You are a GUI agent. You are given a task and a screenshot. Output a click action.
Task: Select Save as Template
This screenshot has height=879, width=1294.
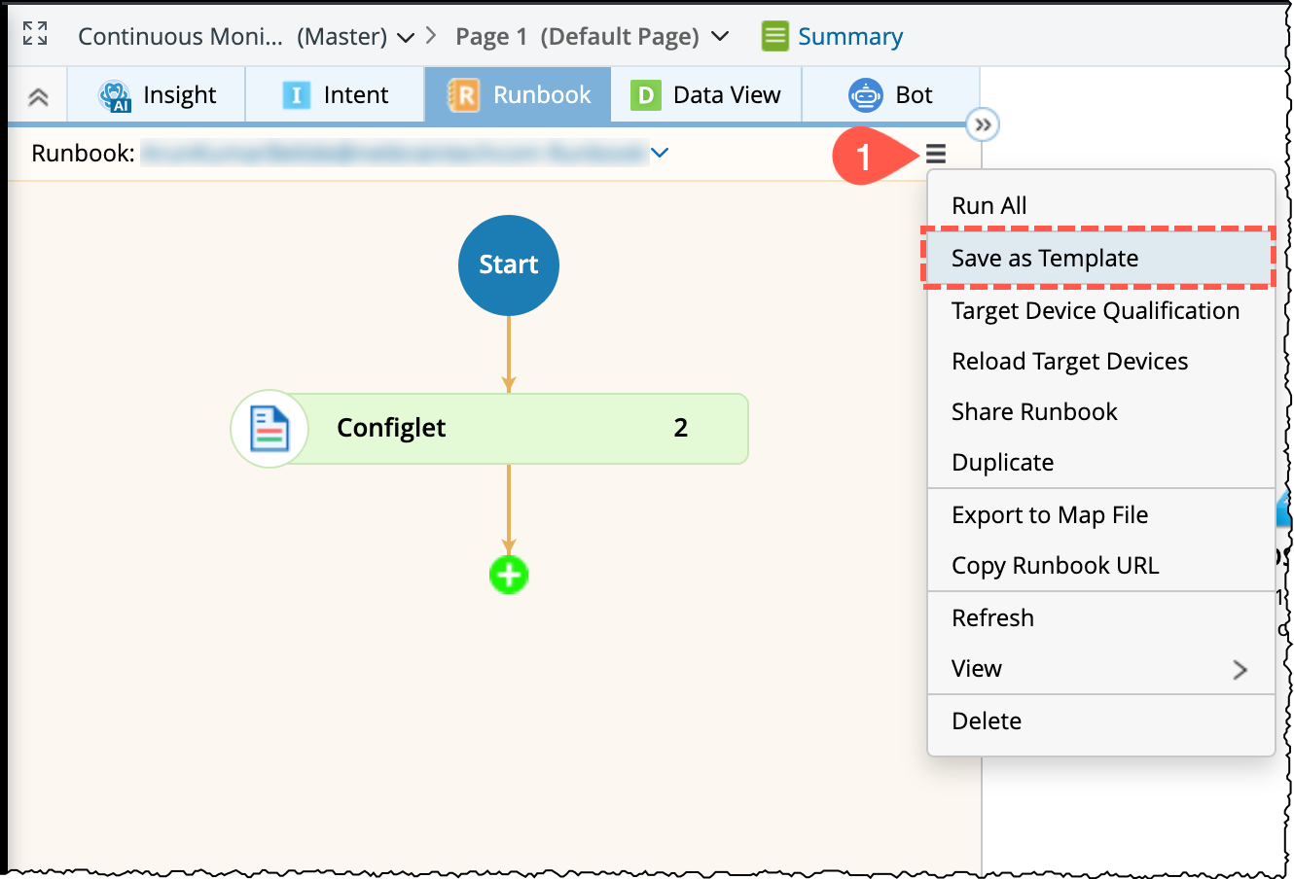1098,259
